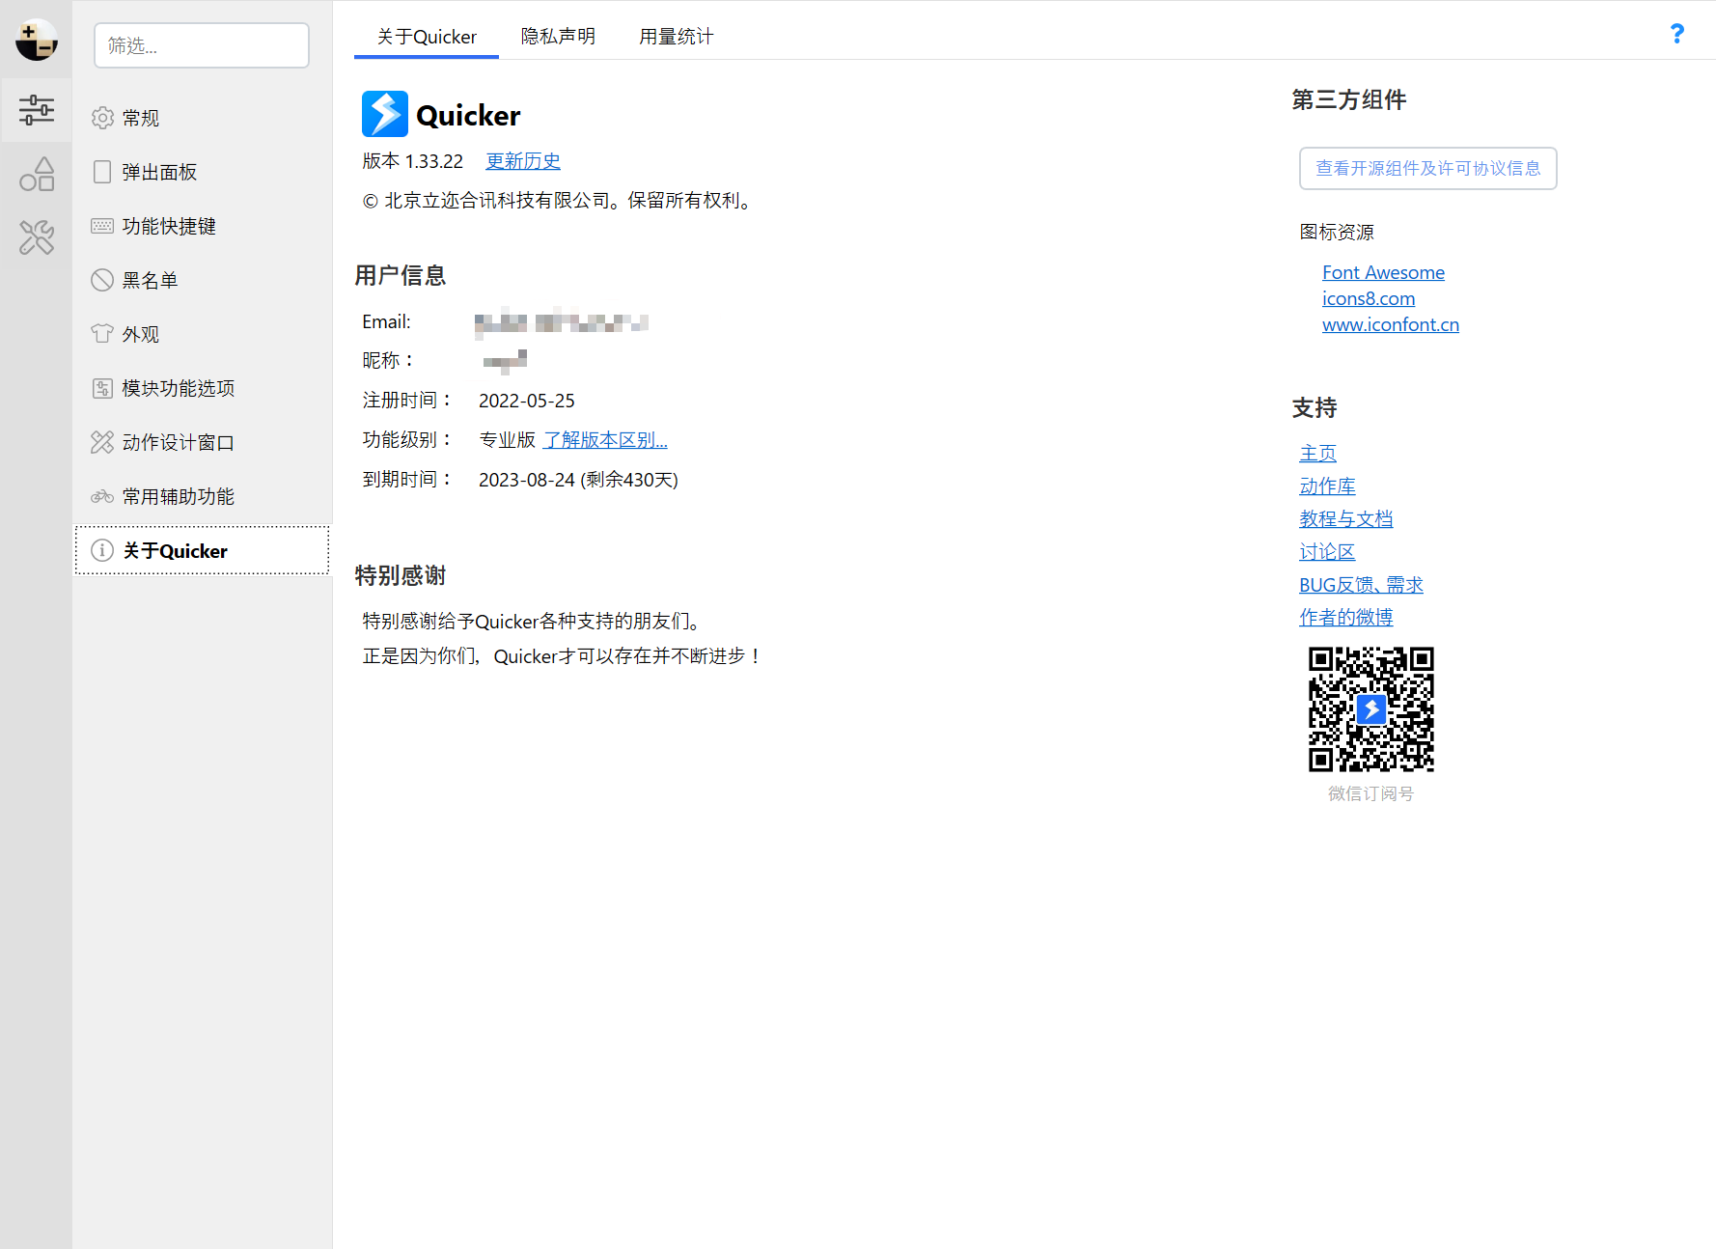
Task: Open the shapes actions sidebar icon
Action: tap(37, 174)
